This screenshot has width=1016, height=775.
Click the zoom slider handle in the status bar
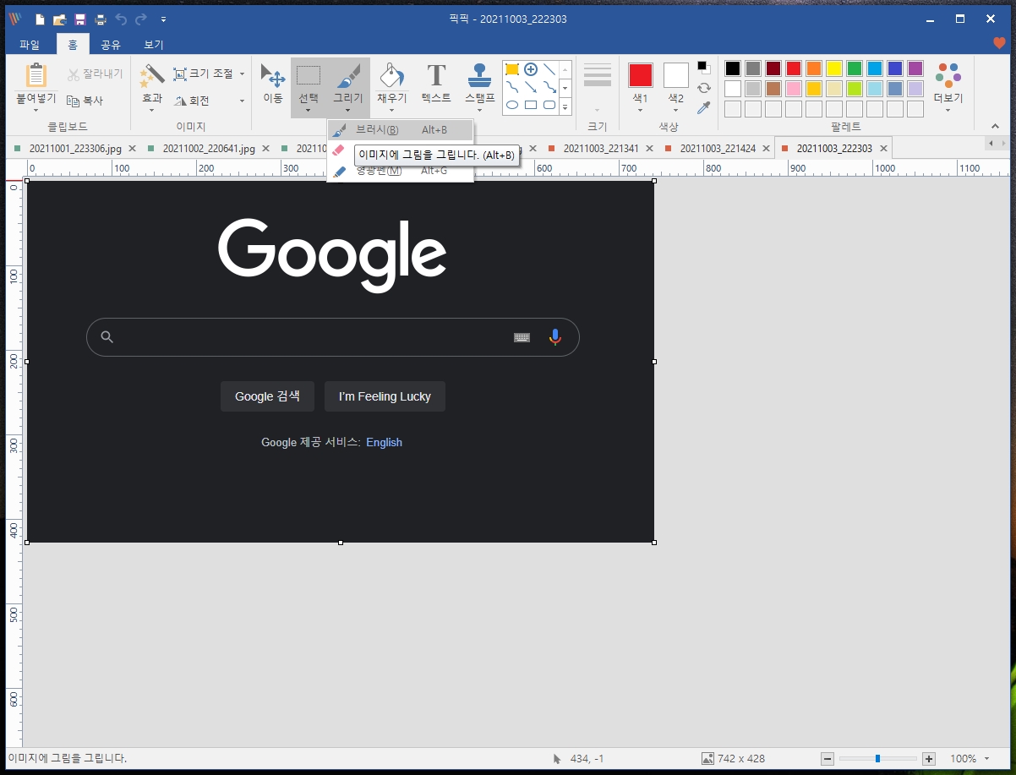point(877,759)
